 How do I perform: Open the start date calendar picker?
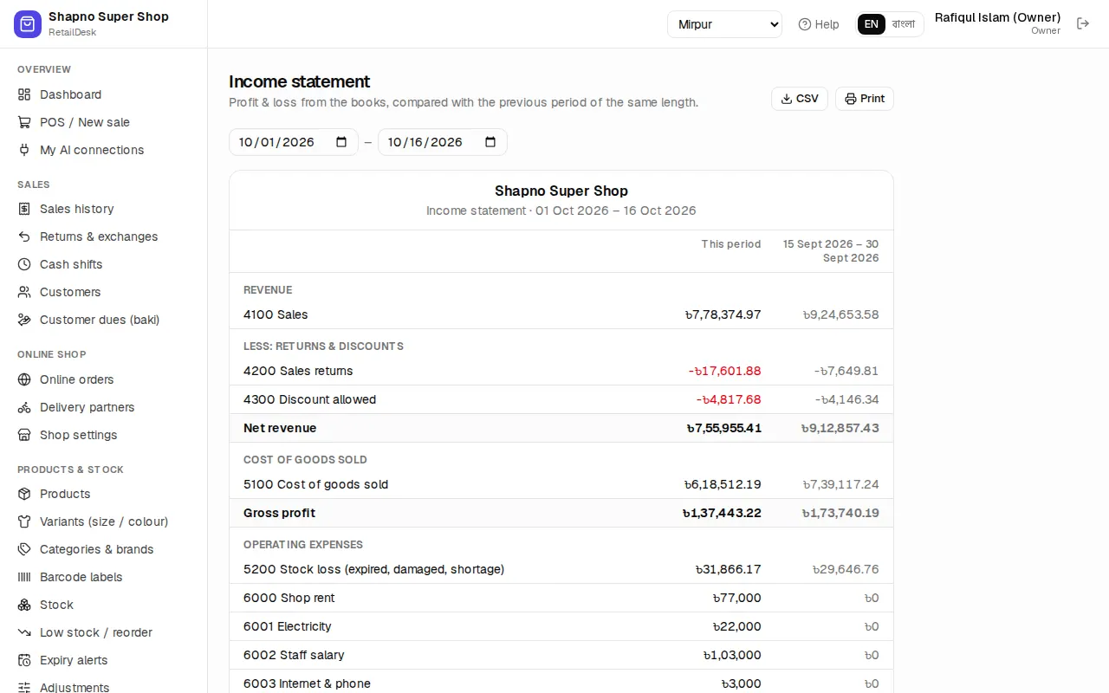click(x=341, y=142)
